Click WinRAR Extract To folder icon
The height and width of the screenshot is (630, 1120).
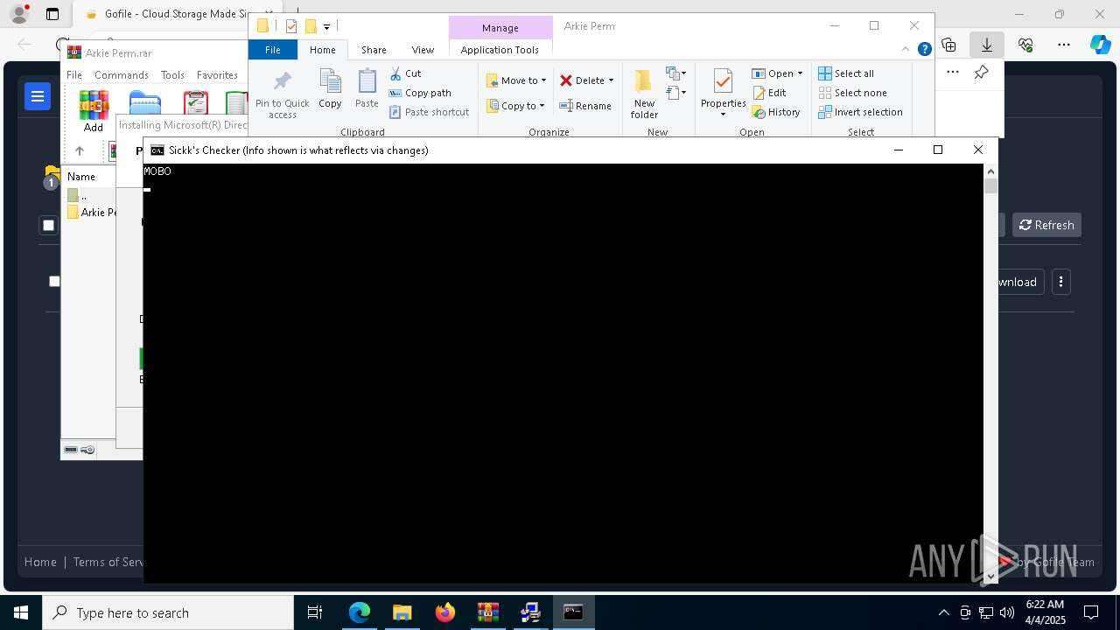point(145,103)
